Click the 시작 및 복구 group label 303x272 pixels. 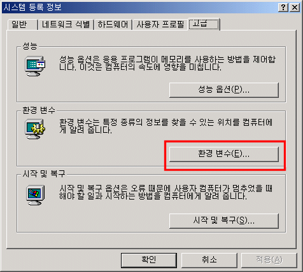tap(44, 173)
